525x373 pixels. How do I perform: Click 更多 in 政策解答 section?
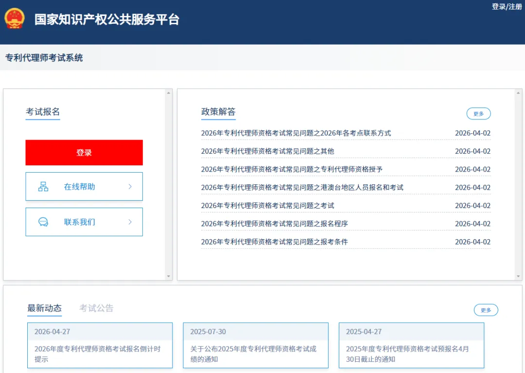point(478,114)
